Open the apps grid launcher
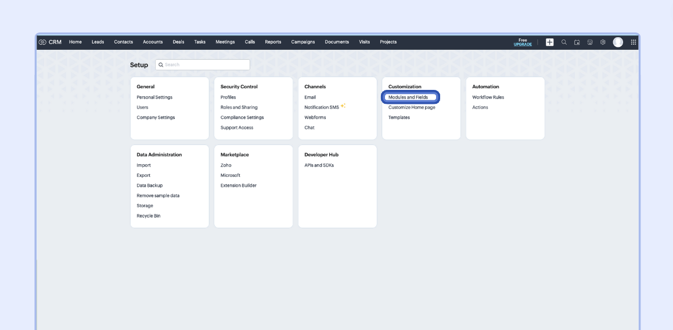This screenshot has width=673, height=330. click(x=633, y=42)
